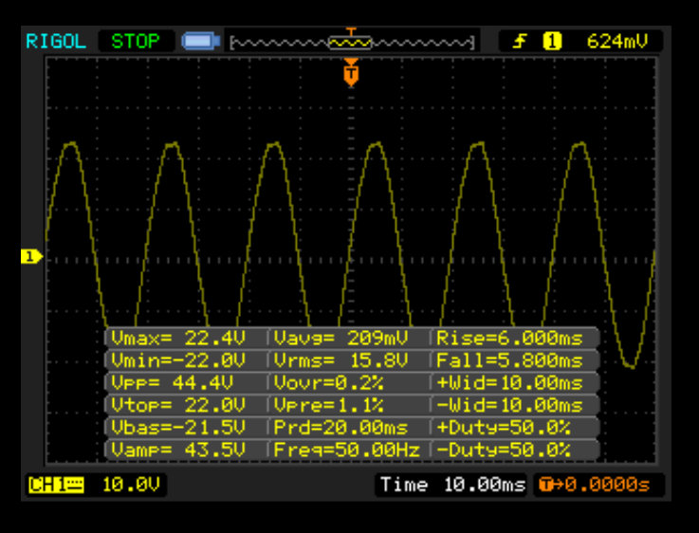Click the yellow channel 1 ground marker

[31, 257]
